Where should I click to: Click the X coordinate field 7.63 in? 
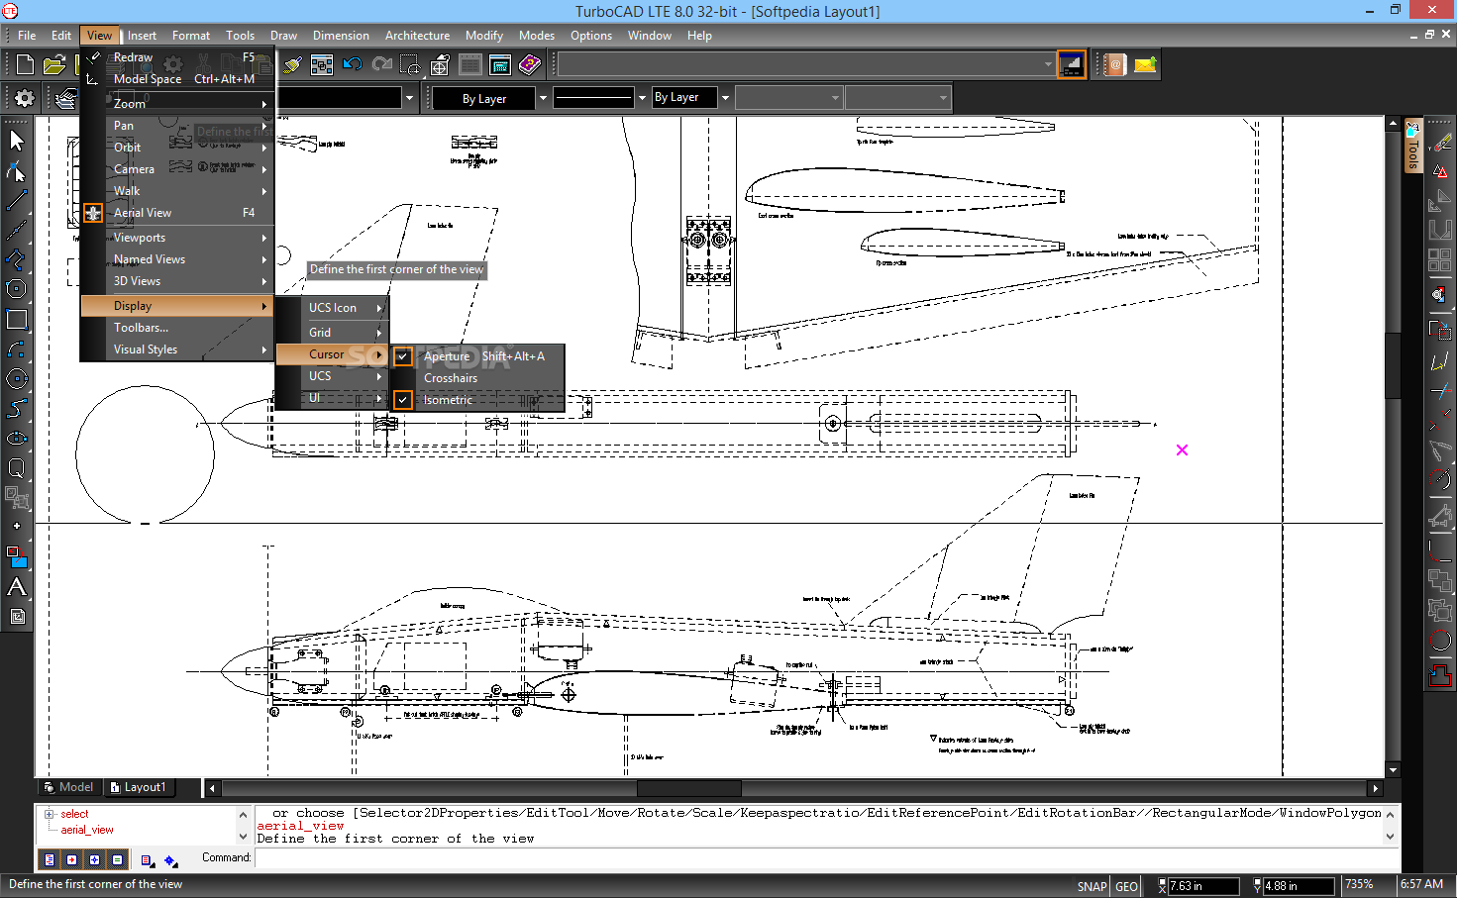pos(1203,886)
